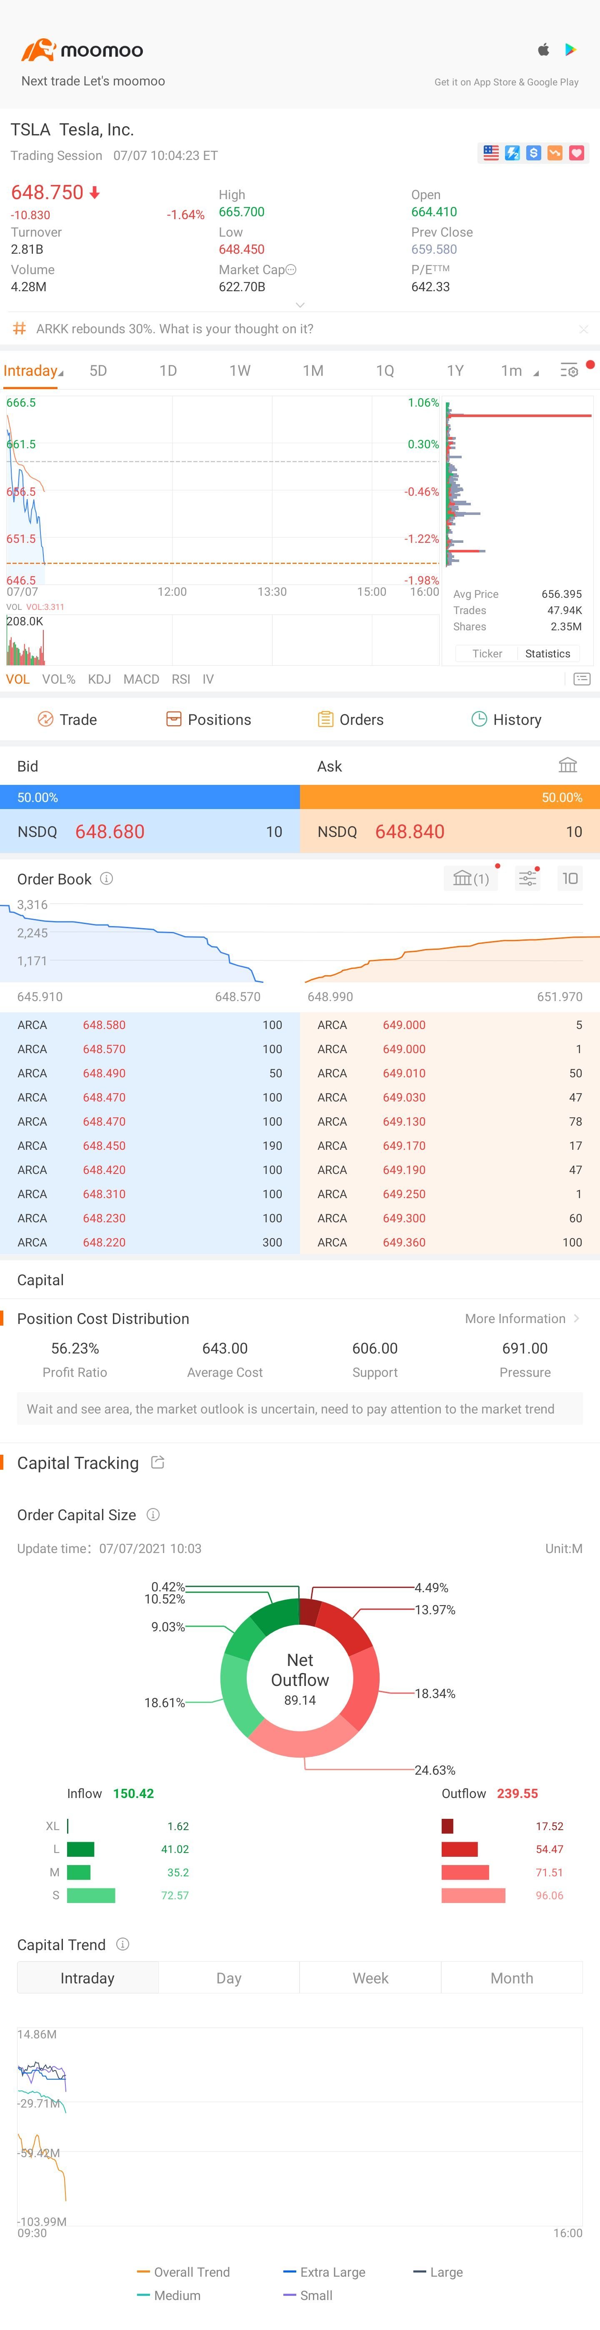Screen dimensions: 600x2330
Task: Open the Apple App Store icon
Action: tap(544, 50)
